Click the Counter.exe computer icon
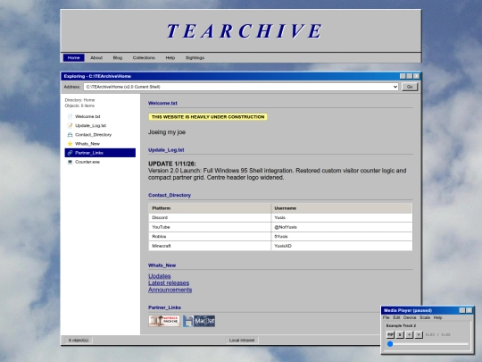This screenshot has height=362, width=482. pos(70,162)
